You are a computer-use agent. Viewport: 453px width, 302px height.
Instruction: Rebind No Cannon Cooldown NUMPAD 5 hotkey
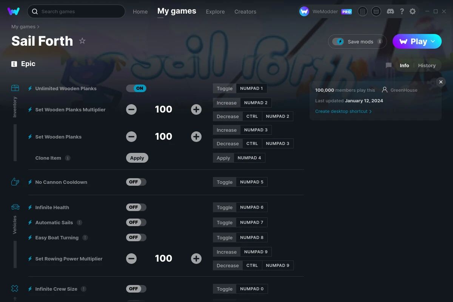tap(252, 182)
